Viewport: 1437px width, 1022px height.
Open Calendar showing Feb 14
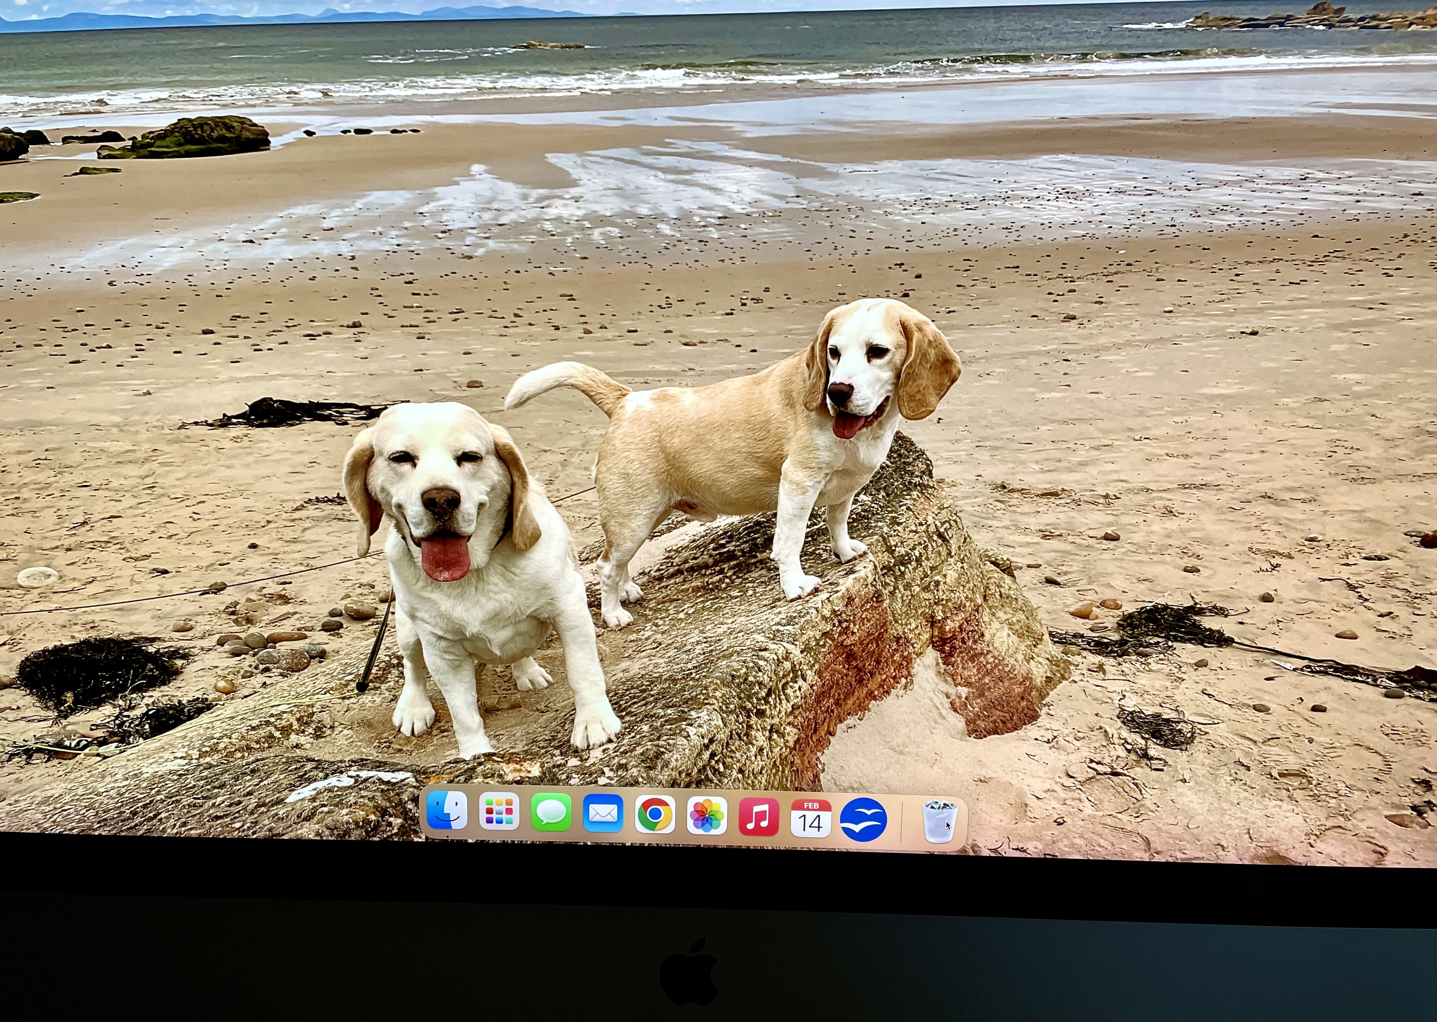pyautogui.click(x=810, y=819)
